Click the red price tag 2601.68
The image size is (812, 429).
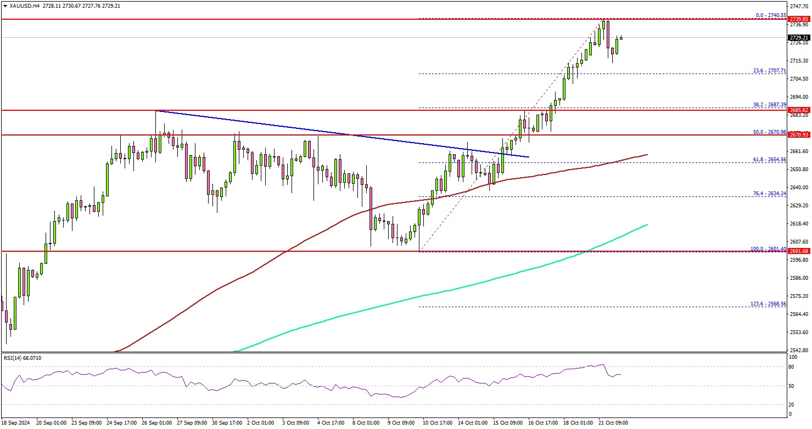coord(799,251)
